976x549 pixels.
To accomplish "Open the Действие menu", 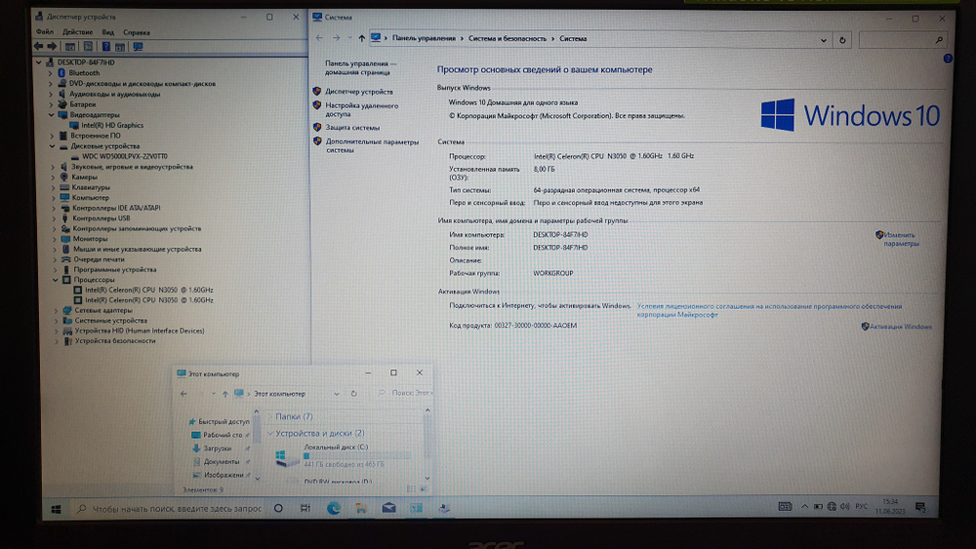I will [x=78, y=32].
